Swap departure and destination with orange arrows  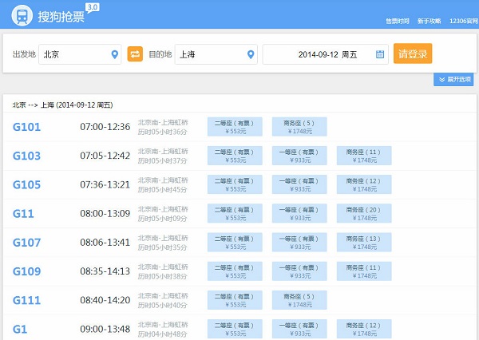tap(135, 54)
